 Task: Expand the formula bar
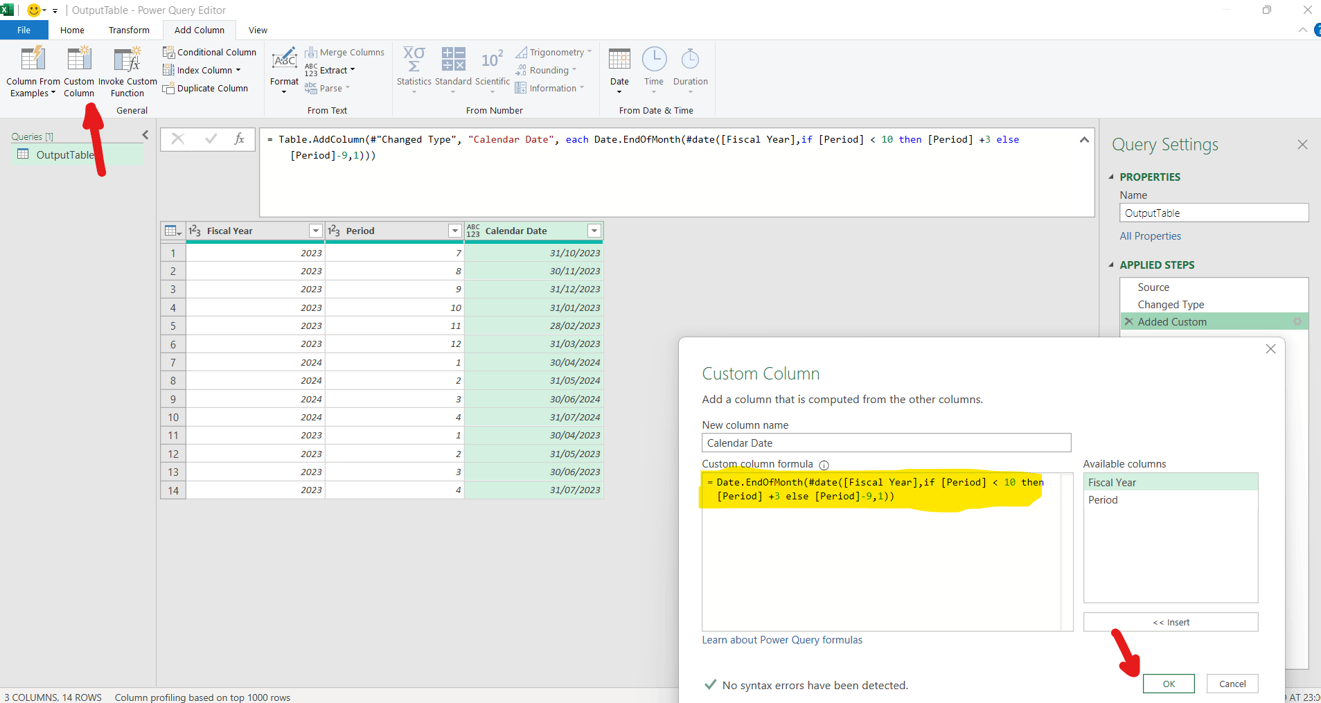click(x=1083, y=140)
